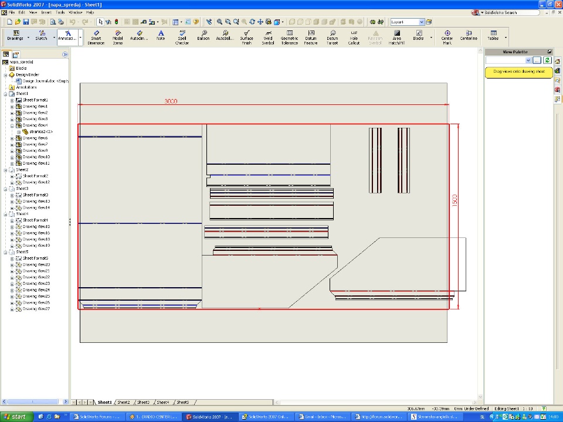
Task: Choose the Area Hatch/Fill tool
Action: point(396,37)
